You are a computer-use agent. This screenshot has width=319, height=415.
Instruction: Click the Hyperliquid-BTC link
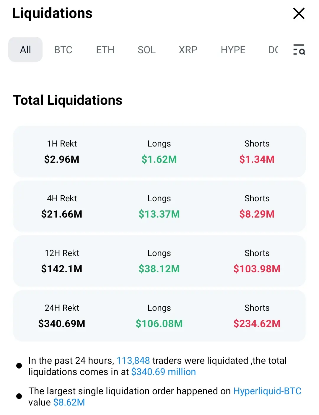coord(267,391)
